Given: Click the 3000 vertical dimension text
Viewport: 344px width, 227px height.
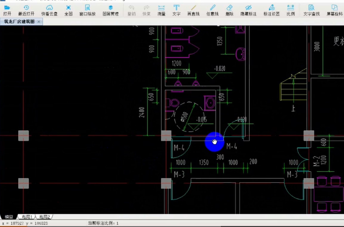Looking at the screenshot, I should pos(316,47).
